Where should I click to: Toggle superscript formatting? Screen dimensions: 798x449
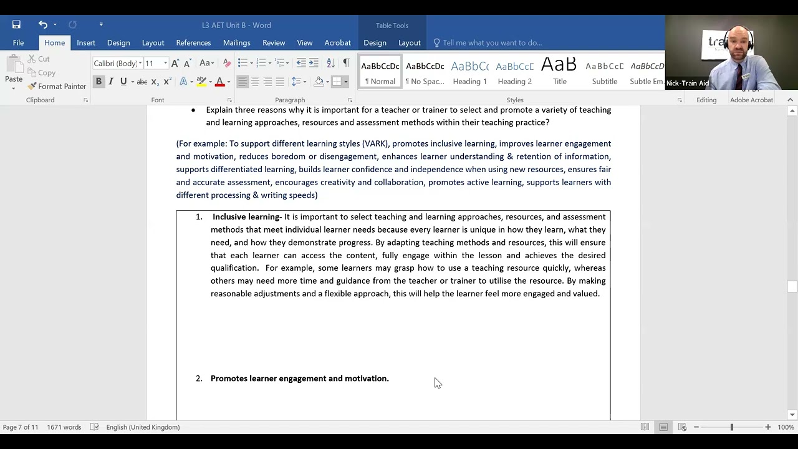[x=167, y=82]
